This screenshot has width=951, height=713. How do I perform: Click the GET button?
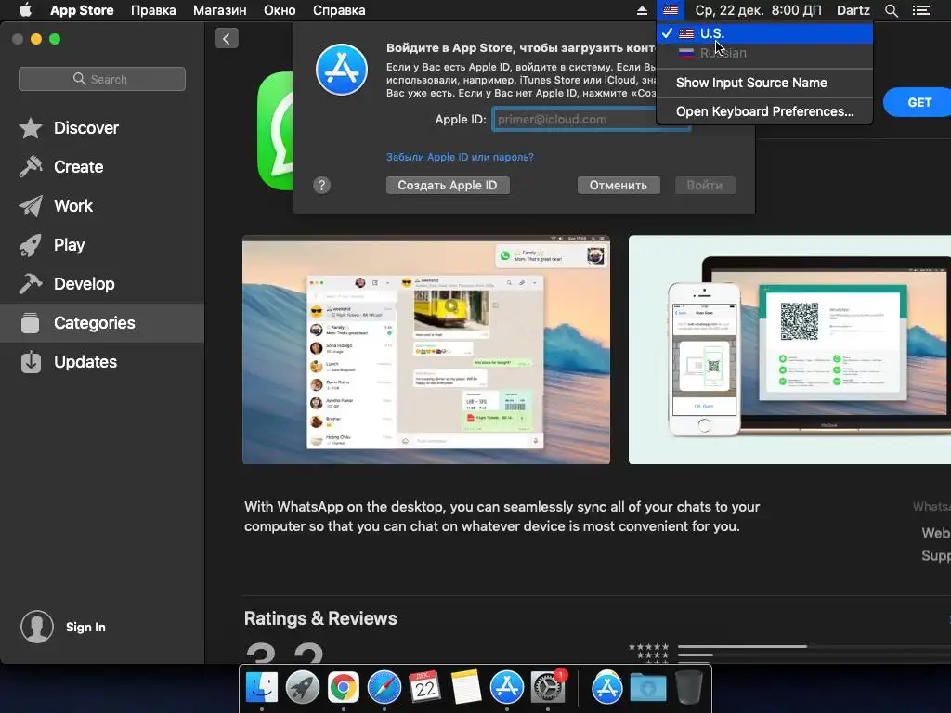[918, 102]
